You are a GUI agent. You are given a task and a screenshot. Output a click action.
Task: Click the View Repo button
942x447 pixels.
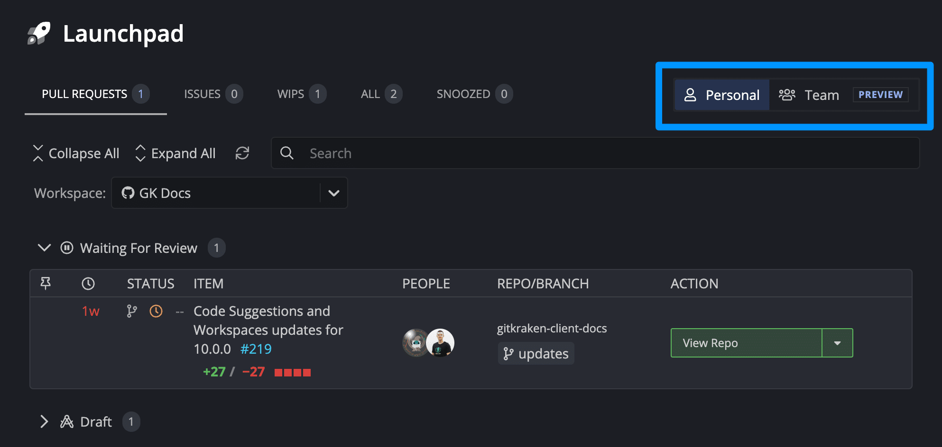tap(746, 343)
